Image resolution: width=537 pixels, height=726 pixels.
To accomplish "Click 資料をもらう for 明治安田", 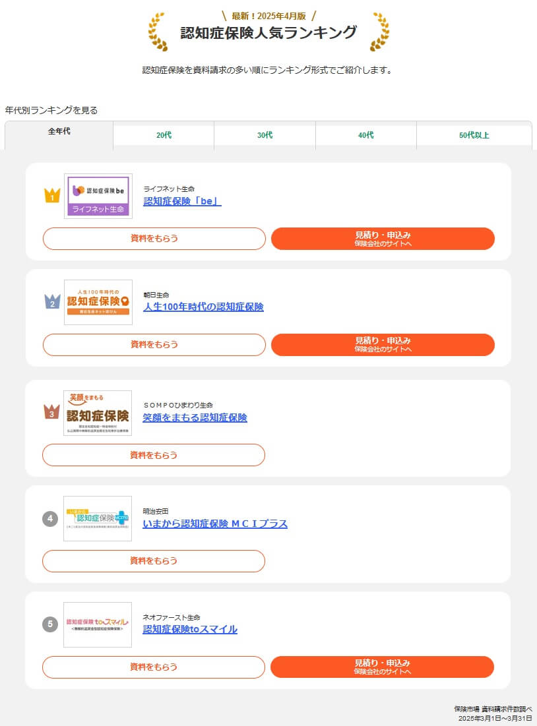I will click(154, 560).
